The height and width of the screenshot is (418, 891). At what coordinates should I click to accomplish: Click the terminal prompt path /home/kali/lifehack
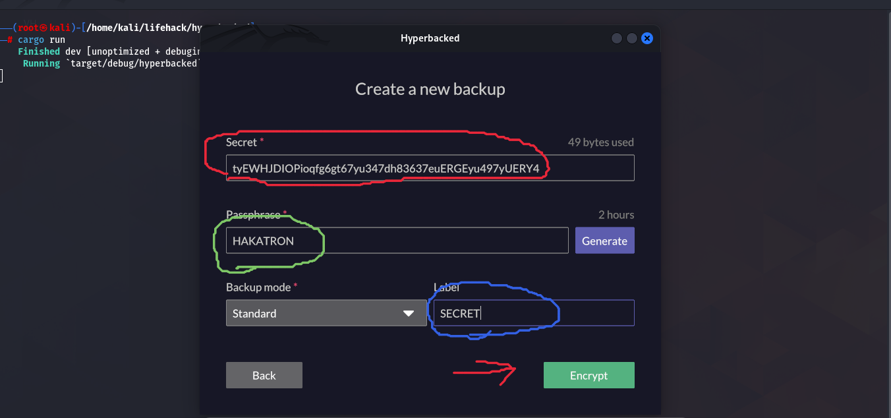tap(137, 28)
